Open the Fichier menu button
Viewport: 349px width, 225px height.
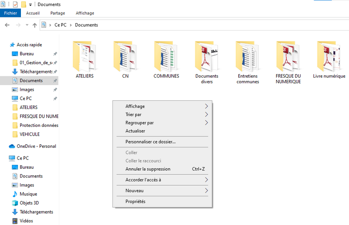tap(10, 13)
